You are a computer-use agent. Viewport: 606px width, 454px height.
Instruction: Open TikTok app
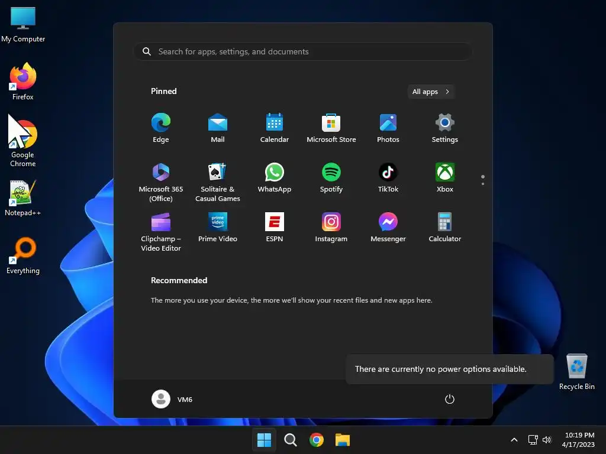pyautogui.click(x=388, y=177)
